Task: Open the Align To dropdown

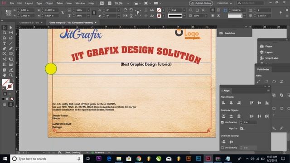Action: (x=242, y=129)
